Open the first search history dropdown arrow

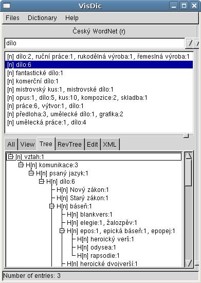(189, 43)
